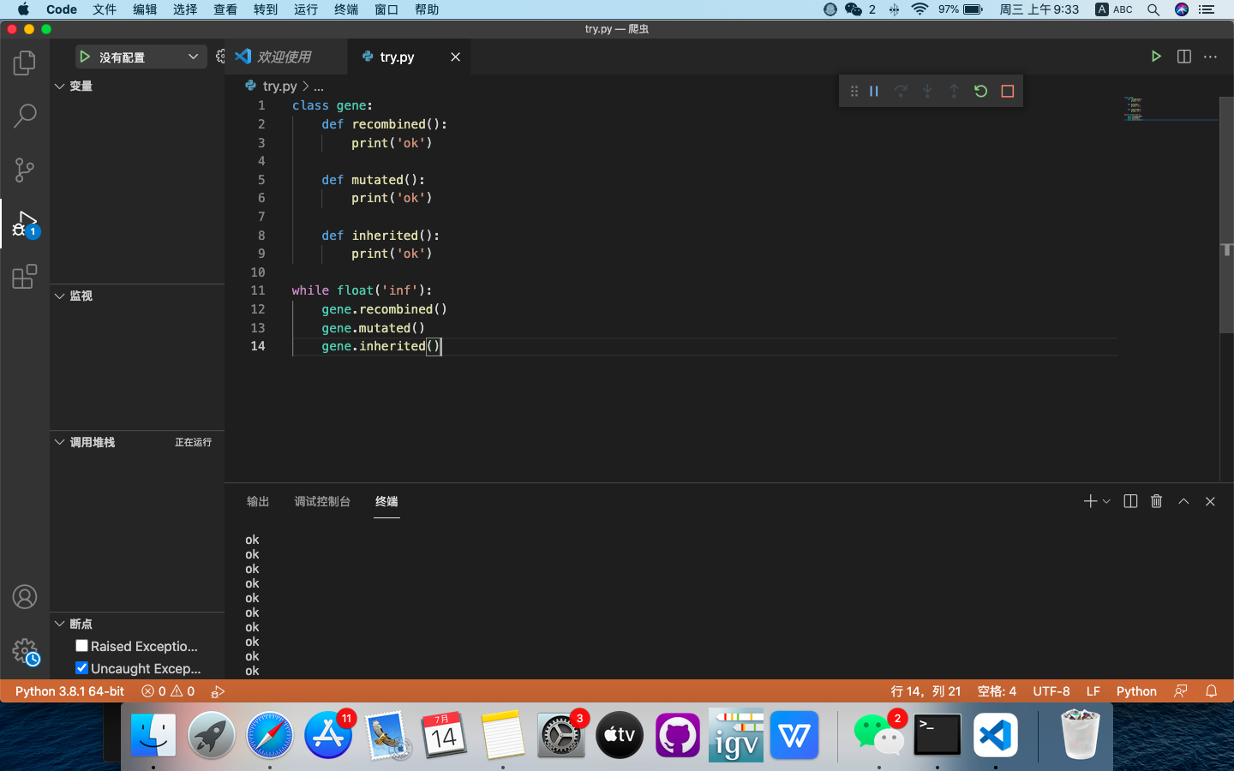The height and width of the screenshot is (771, 1234).
Task: Open the Accounts menu in activity bar
Action: (x=25, y=597)
